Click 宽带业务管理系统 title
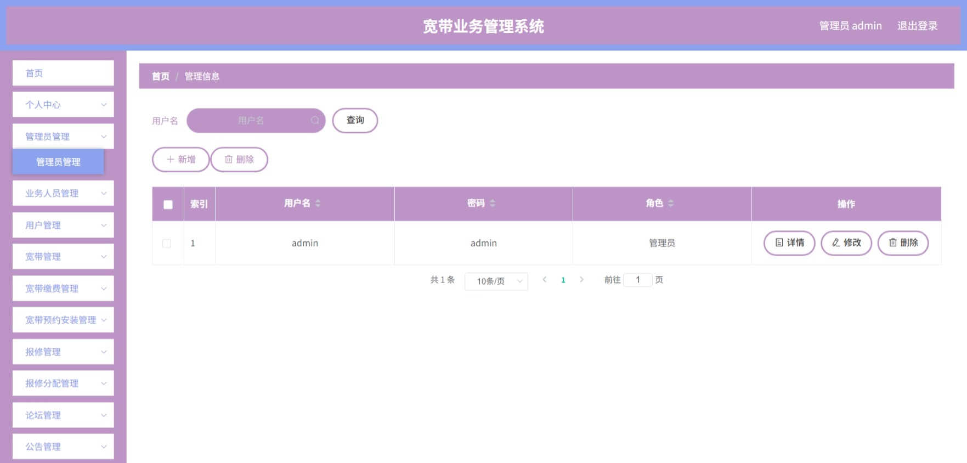967x463 pixels. point(483,26)
